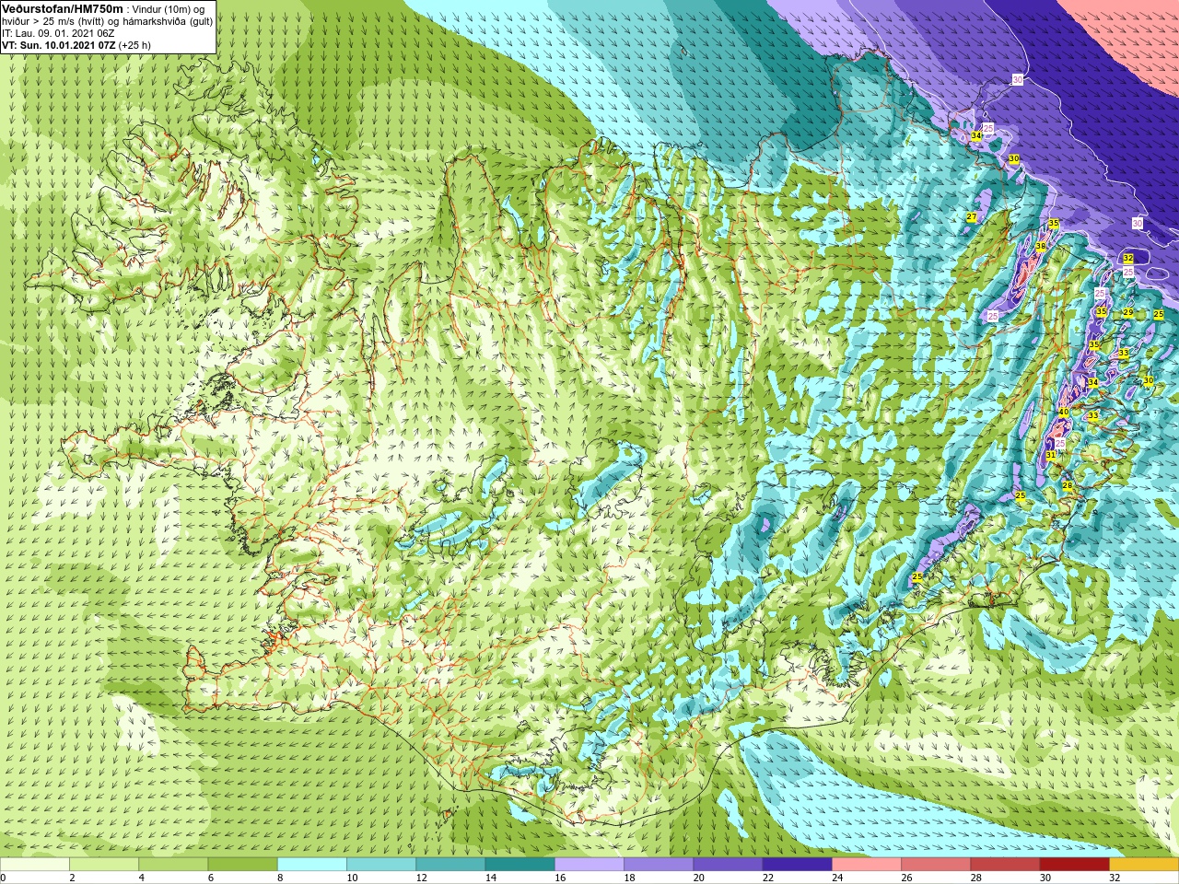This screenshot has width=1179, height=884.
Task: Click the yellow gust label '29'
Action: click(x=1128, y=313)
